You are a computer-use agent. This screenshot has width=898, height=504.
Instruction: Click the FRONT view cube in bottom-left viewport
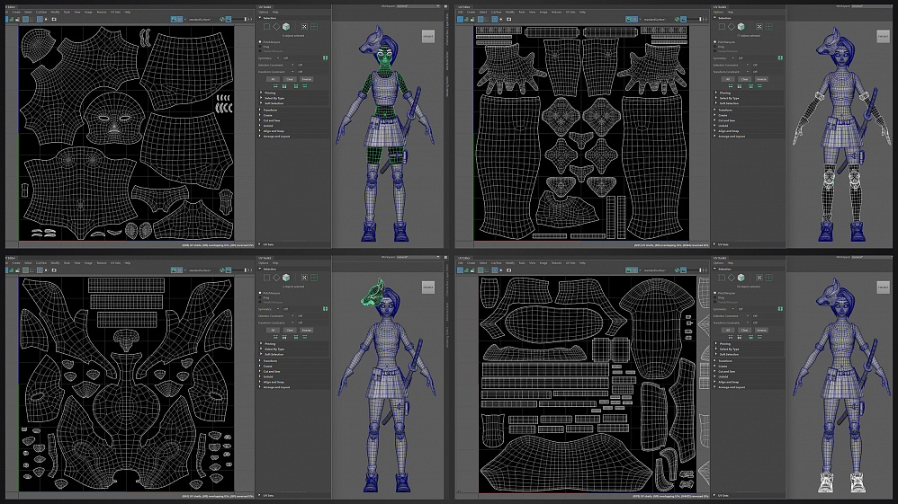(427, 287)
